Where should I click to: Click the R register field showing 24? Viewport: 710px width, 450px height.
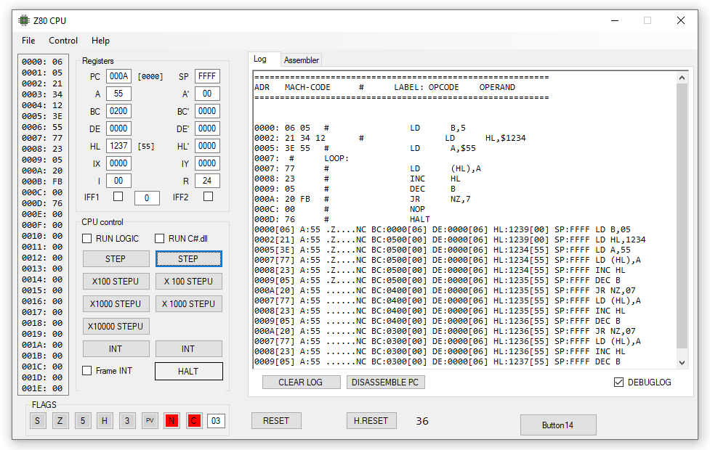(x=207, y=181)
